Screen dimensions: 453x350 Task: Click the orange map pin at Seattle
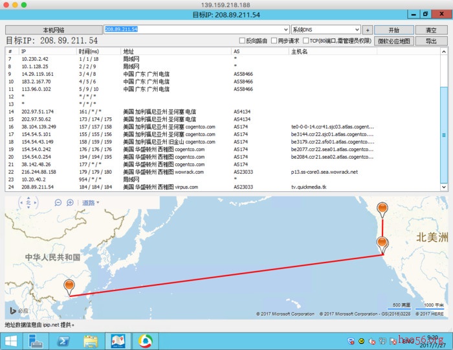[x=382, y=209]
